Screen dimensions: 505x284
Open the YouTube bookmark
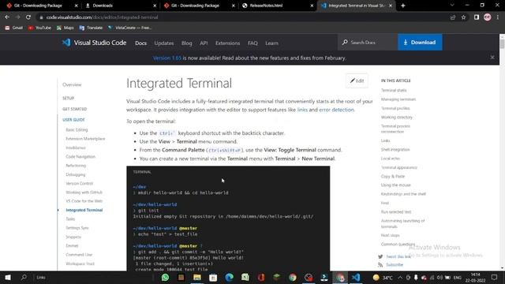click(39, 28)
